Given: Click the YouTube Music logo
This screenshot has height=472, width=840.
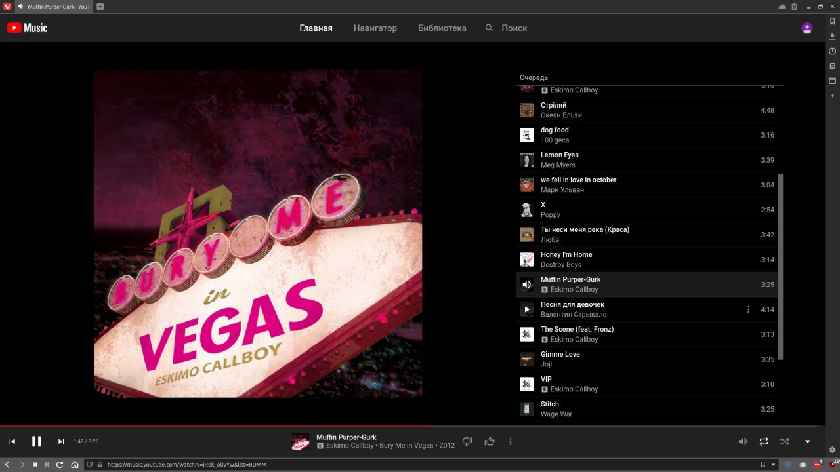Looking at the screenshot, I should (27, 28).
